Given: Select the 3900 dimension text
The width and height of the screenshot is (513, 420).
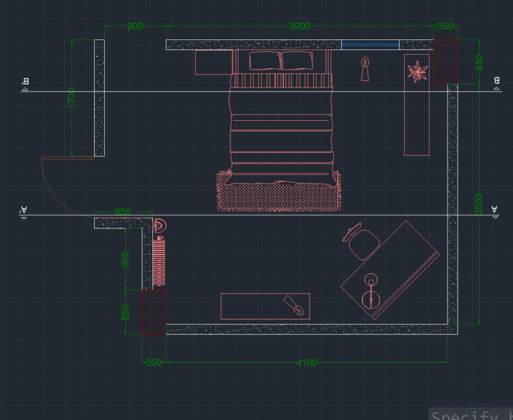Looking at the screenshot, I should [x=299, y=26].
